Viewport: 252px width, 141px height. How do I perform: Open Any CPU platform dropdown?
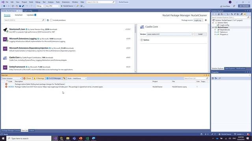click(52, 6)
